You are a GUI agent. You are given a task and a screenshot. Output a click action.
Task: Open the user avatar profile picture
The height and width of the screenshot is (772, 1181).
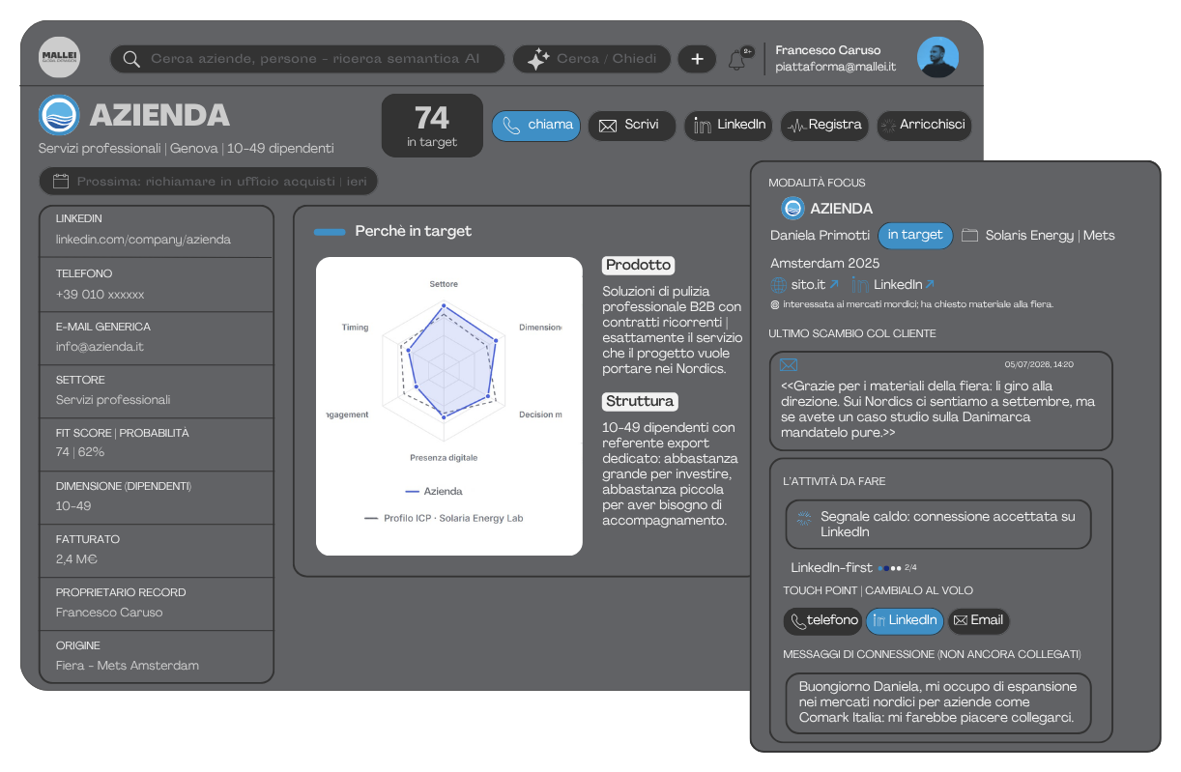[x=937, y=58]
